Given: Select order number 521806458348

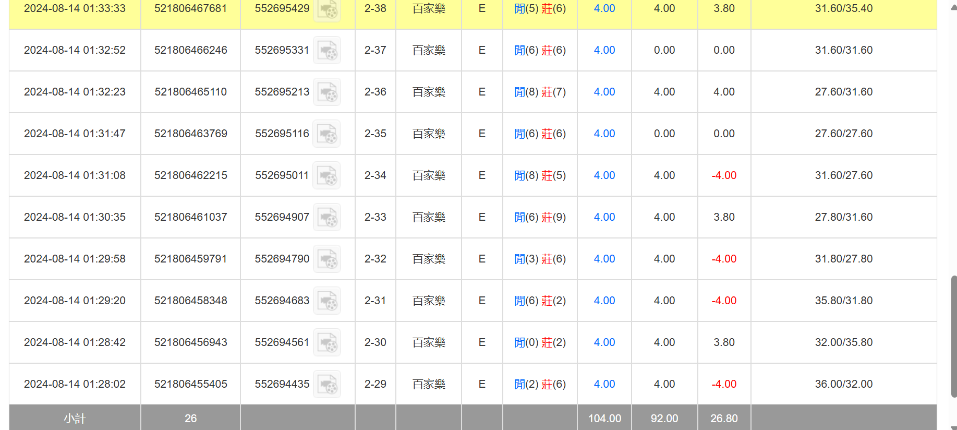Looking at the screenshot, I should (190, 301).
